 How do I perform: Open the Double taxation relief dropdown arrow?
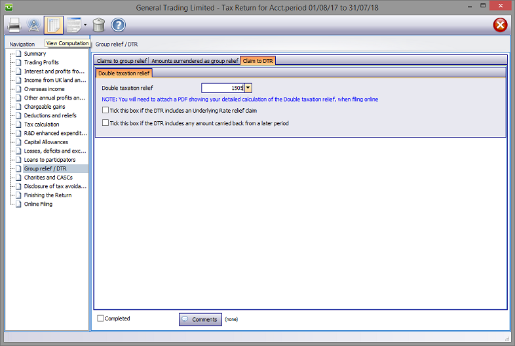click(x=248, y=88)
